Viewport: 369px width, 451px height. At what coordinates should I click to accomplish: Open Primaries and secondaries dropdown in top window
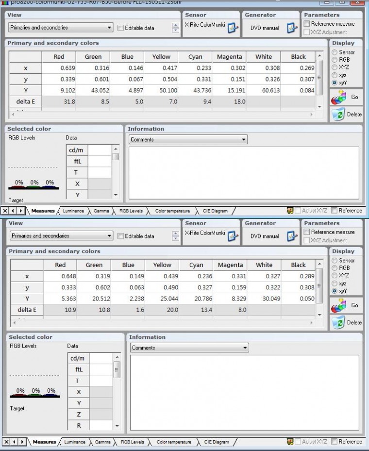(x=61, y=28)
